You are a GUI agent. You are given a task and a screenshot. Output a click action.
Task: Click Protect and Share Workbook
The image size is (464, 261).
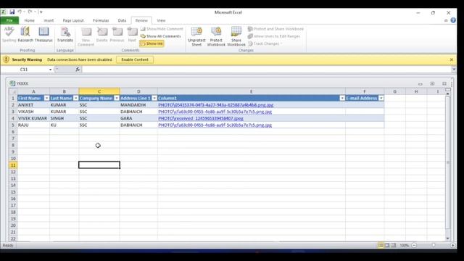275,29
